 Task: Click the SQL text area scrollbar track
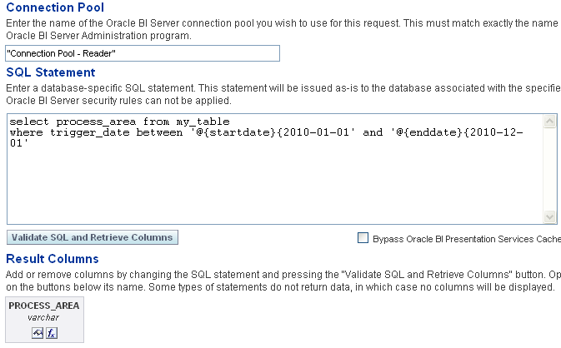pos(550,169)
